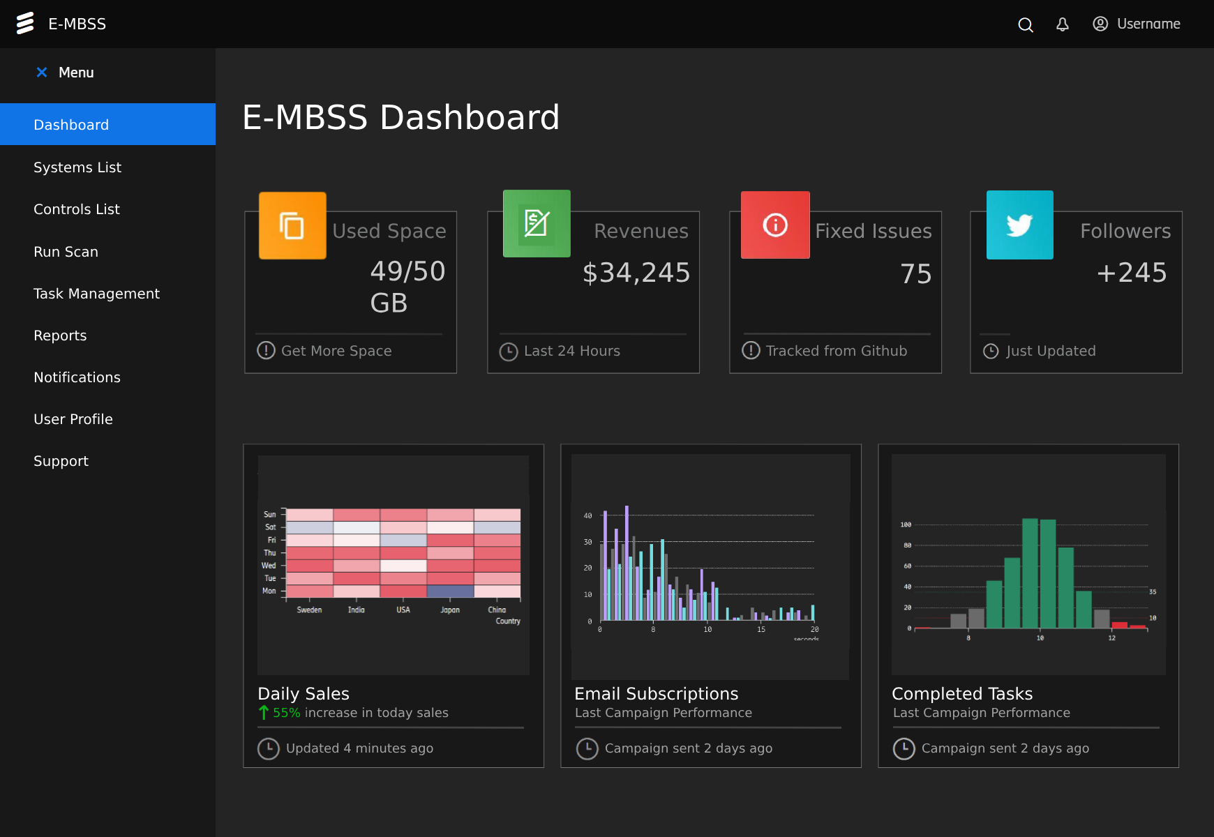
Task: Click the Completed Tasks histogram chart
Action: pos(1028,565)
